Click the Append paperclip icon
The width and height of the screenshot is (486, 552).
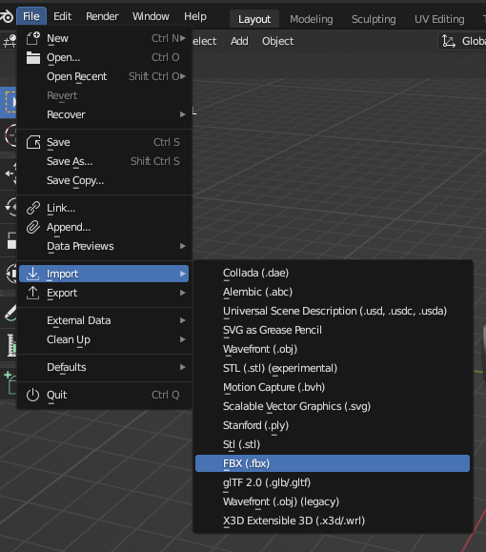(x=33, y=227)
